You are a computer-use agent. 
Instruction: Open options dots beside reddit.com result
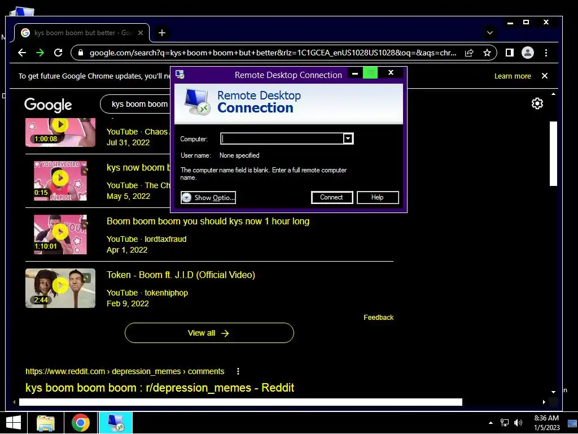click(x=238, y=371)
